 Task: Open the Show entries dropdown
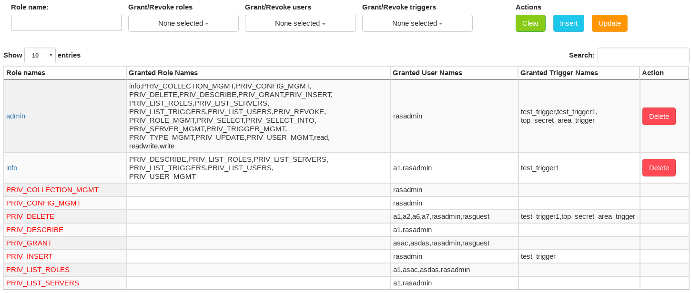pos(40,55)
